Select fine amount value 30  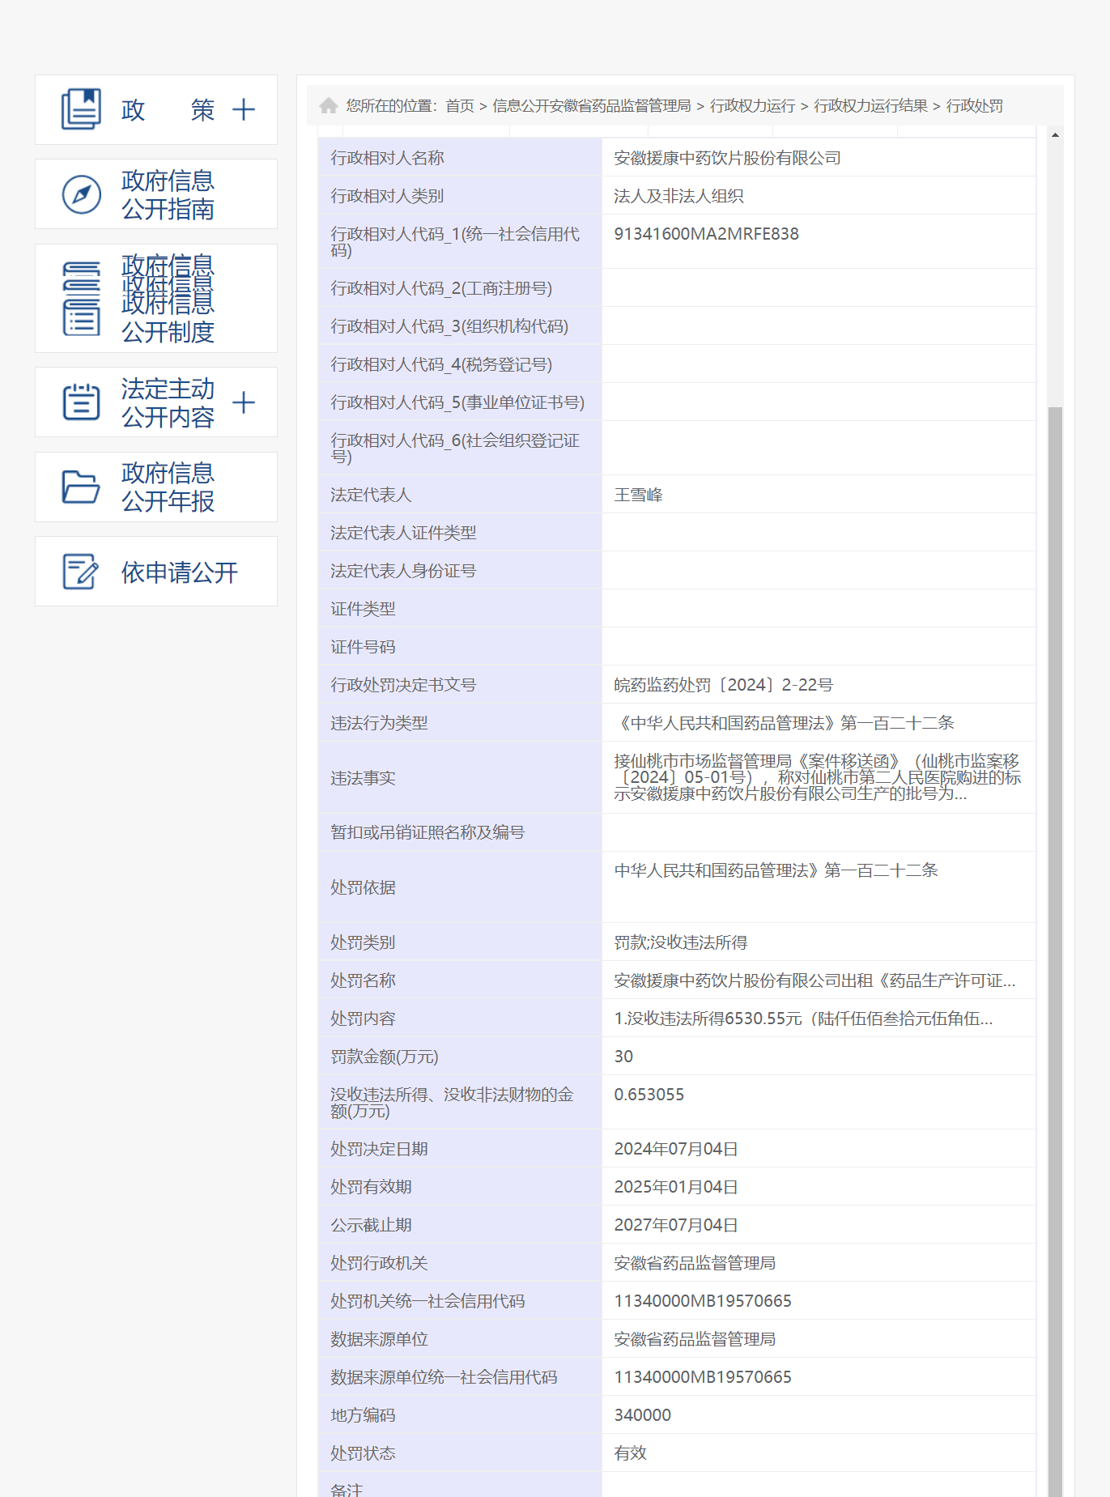pos(623,1057)
